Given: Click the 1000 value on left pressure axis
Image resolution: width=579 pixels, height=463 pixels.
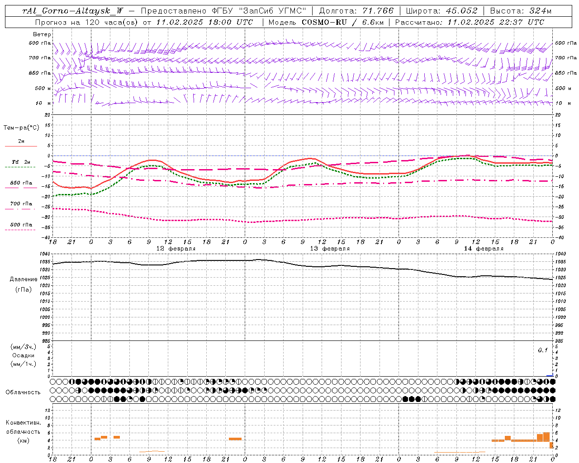Looking at the screenshot, I should [45, 317].
